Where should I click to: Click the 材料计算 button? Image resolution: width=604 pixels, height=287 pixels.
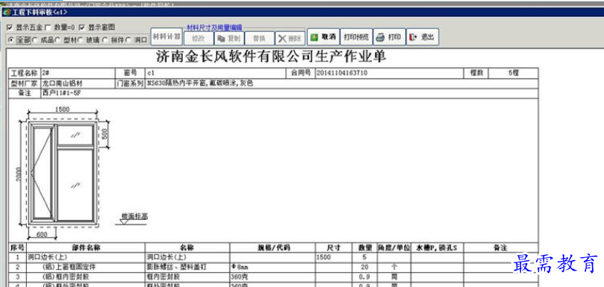(166, 37)
